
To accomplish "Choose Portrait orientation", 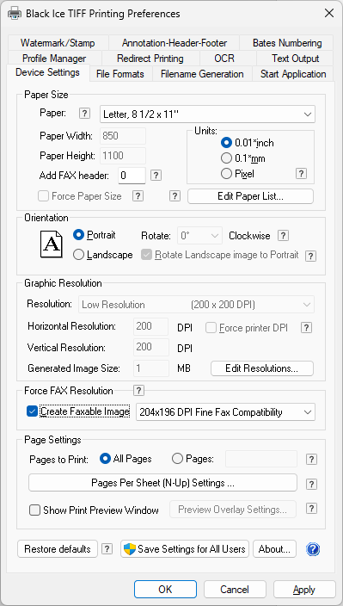I will tap(78, 235).
